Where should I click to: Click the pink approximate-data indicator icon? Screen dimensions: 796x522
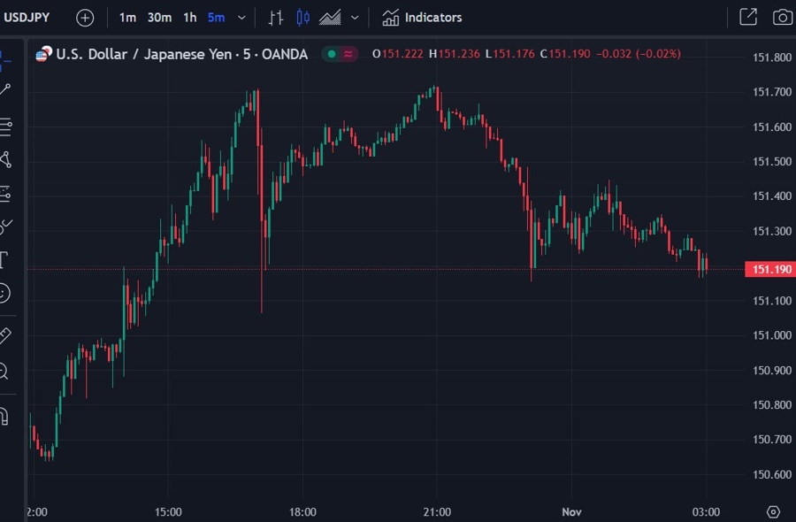[348, 54]
